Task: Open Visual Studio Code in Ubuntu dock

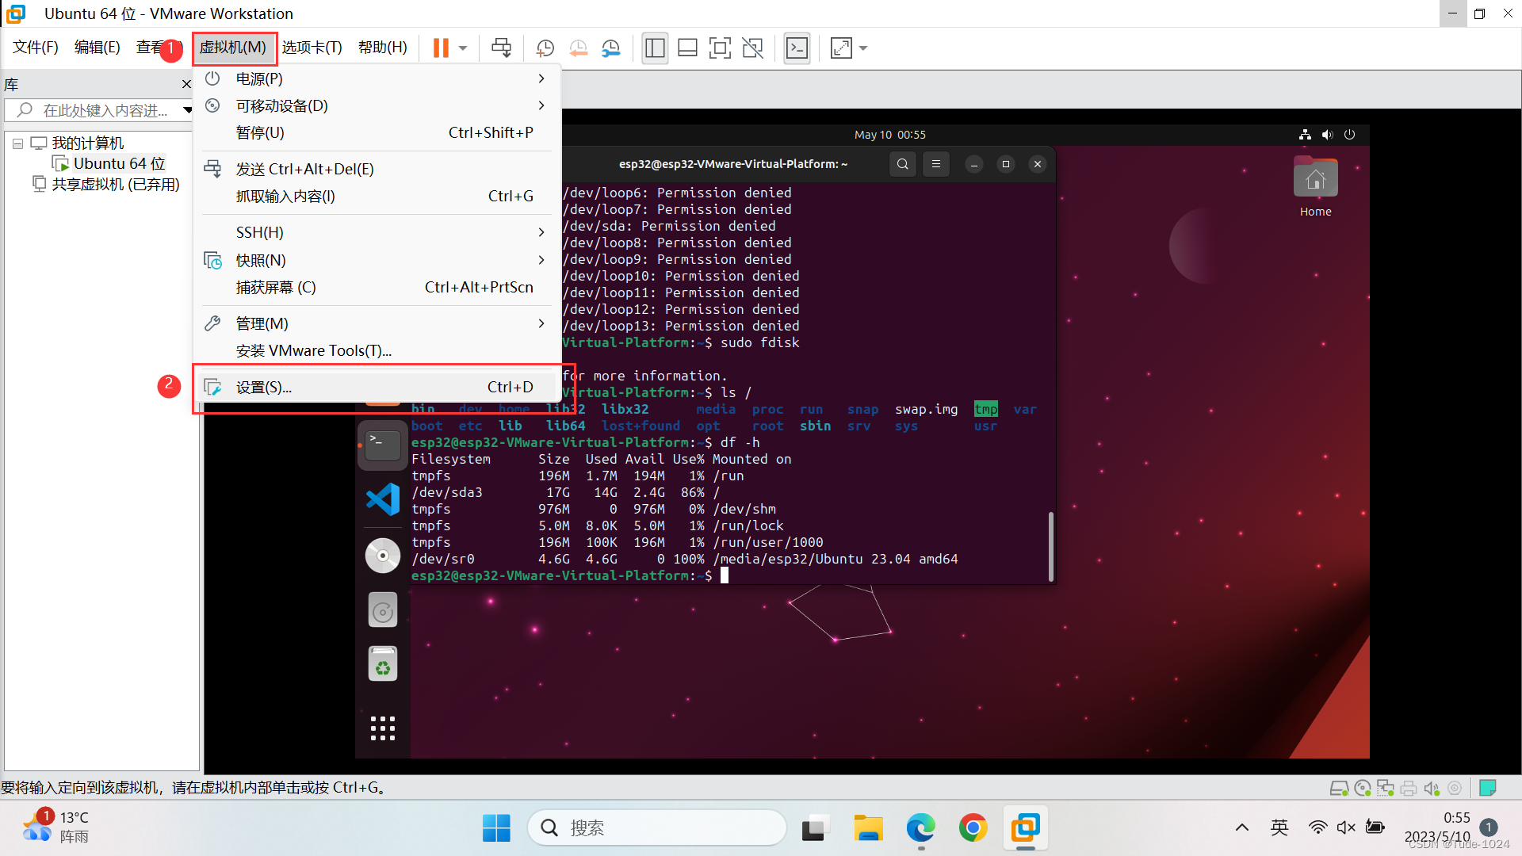Action: point(383,499)
